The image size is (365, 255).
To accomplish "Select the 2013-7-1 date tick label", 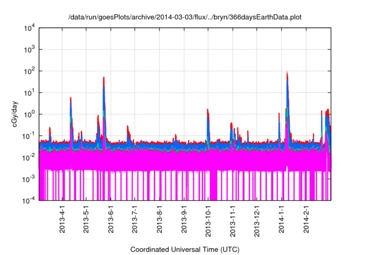I will click(135, 221).
